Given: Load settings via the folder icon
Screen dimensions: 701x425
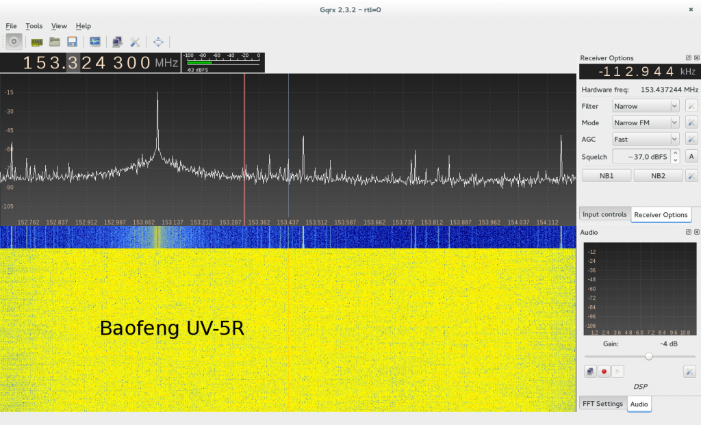Looking at the screenshot, I should coord(55,42).
